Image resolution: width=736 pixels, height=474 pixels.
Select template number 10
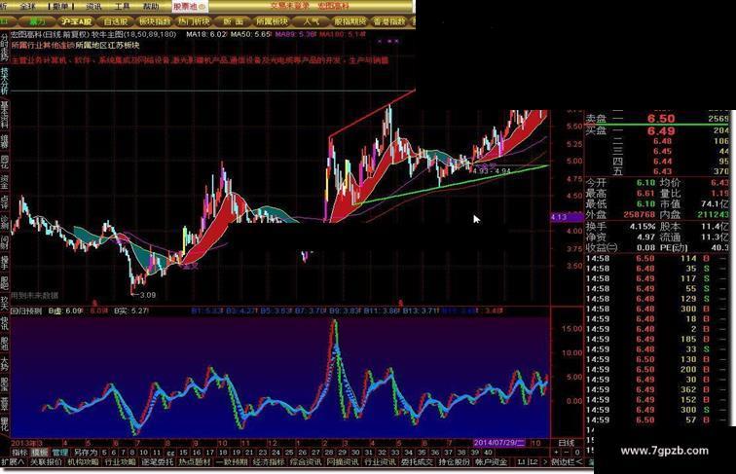pyautogui.click(x=144, y=453)
